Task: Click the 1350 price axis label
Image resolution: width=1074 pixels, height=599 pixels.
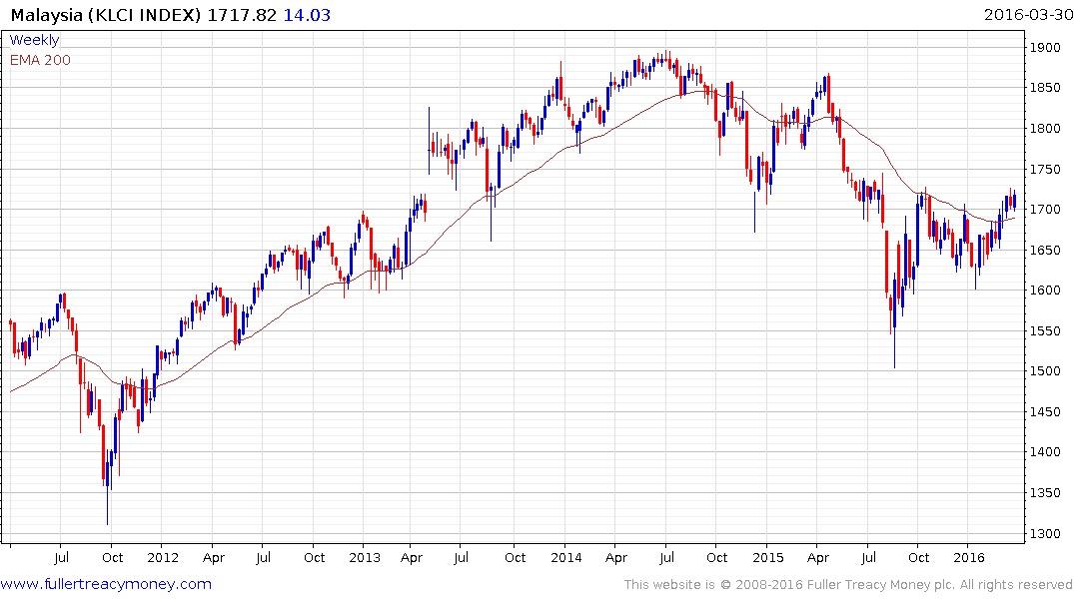Action: tap(1045, 492)
